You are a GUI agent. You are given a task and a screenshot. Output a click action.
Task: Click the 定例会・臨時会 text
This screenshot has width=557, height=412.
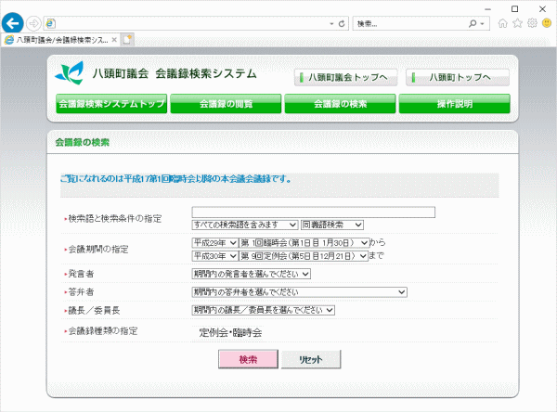point(230,332)
